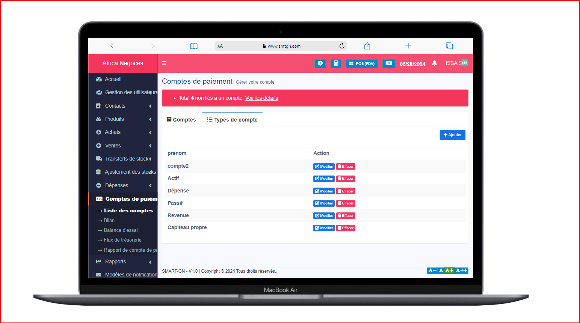Click the notification bell icon
Viewport: 580px width, 323px height.
434,63
